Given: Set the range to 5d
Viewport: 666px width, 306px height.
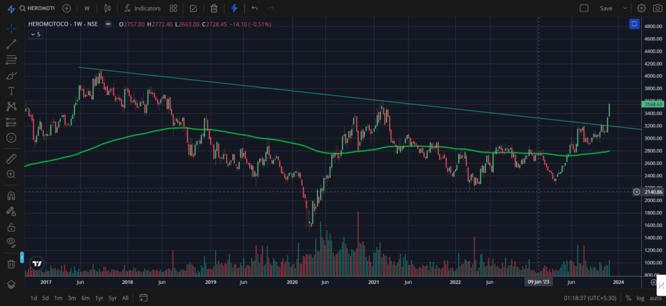Looking at the screenshot, I should pos(46,298).
